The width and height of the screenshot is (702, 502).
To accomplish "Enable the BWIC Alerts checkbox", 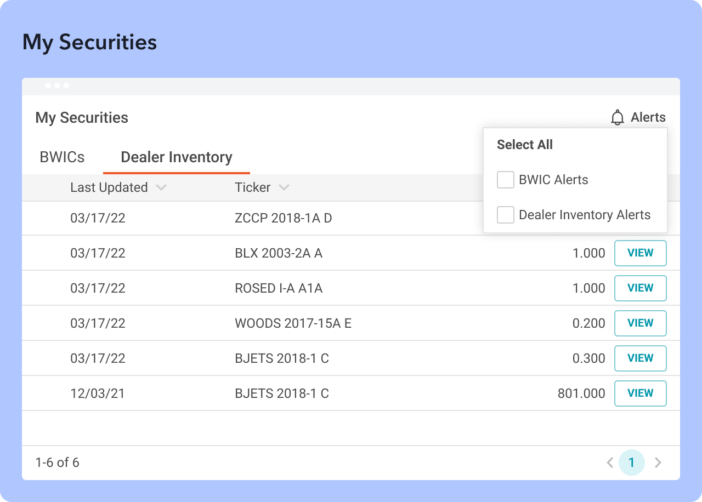I will [505, 180].
